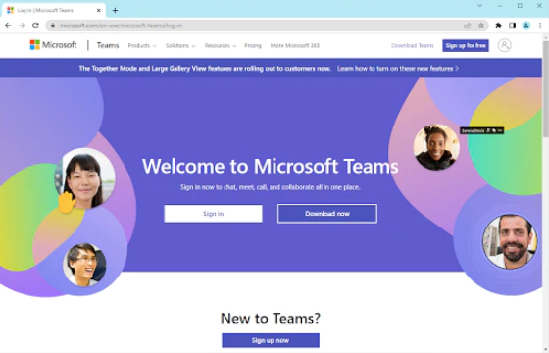Image resolution: width=549 pixels, height=353 pixels.
Task: Click the Sign up now button
Action: [x=271, y=340]
